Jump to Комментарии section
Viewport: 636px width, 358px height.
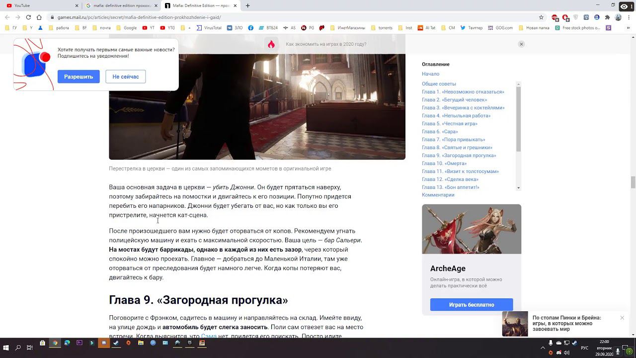(438, 195)
